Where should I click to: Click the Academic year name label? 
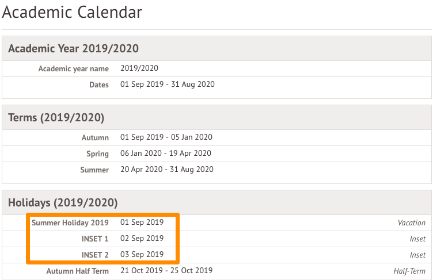coord(73,68)
